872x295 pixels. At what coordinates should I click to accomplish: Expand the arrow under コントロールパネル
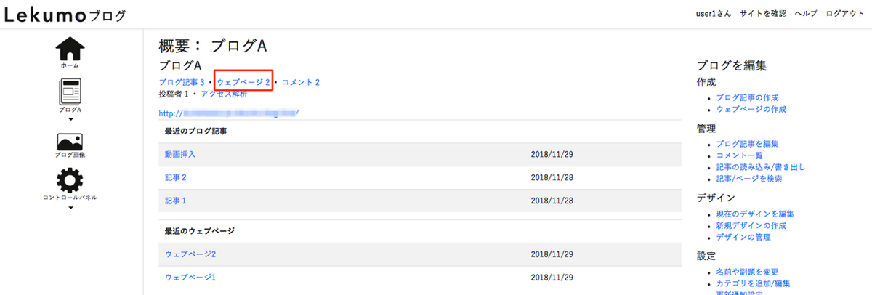pos(70,207)
